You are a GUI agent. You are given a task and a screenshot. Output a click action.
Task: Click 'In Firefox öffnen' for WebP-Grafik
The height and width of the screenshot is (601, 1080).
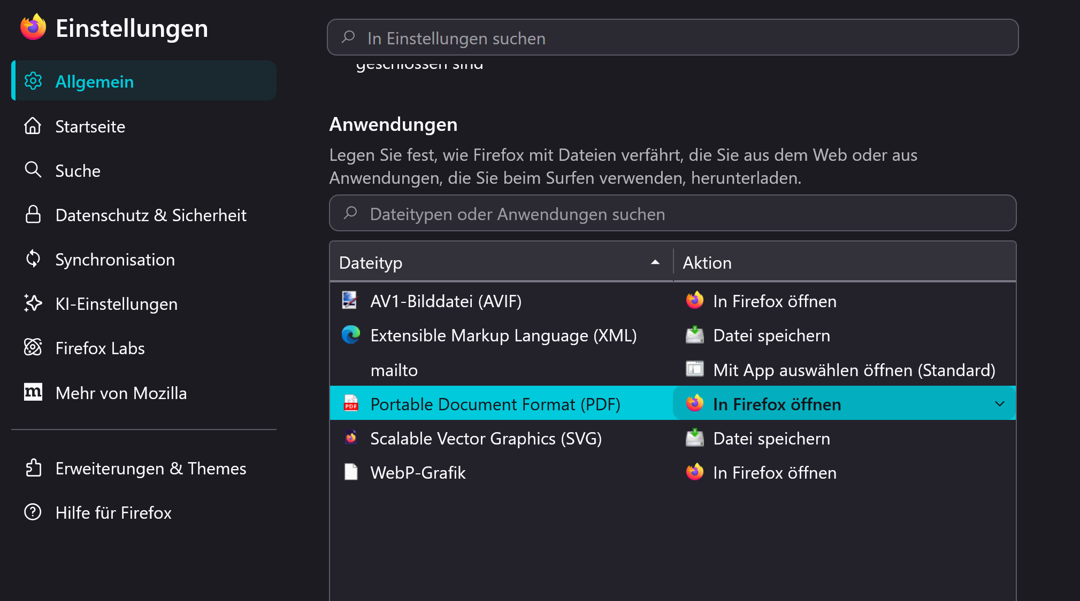pos(775,472)
